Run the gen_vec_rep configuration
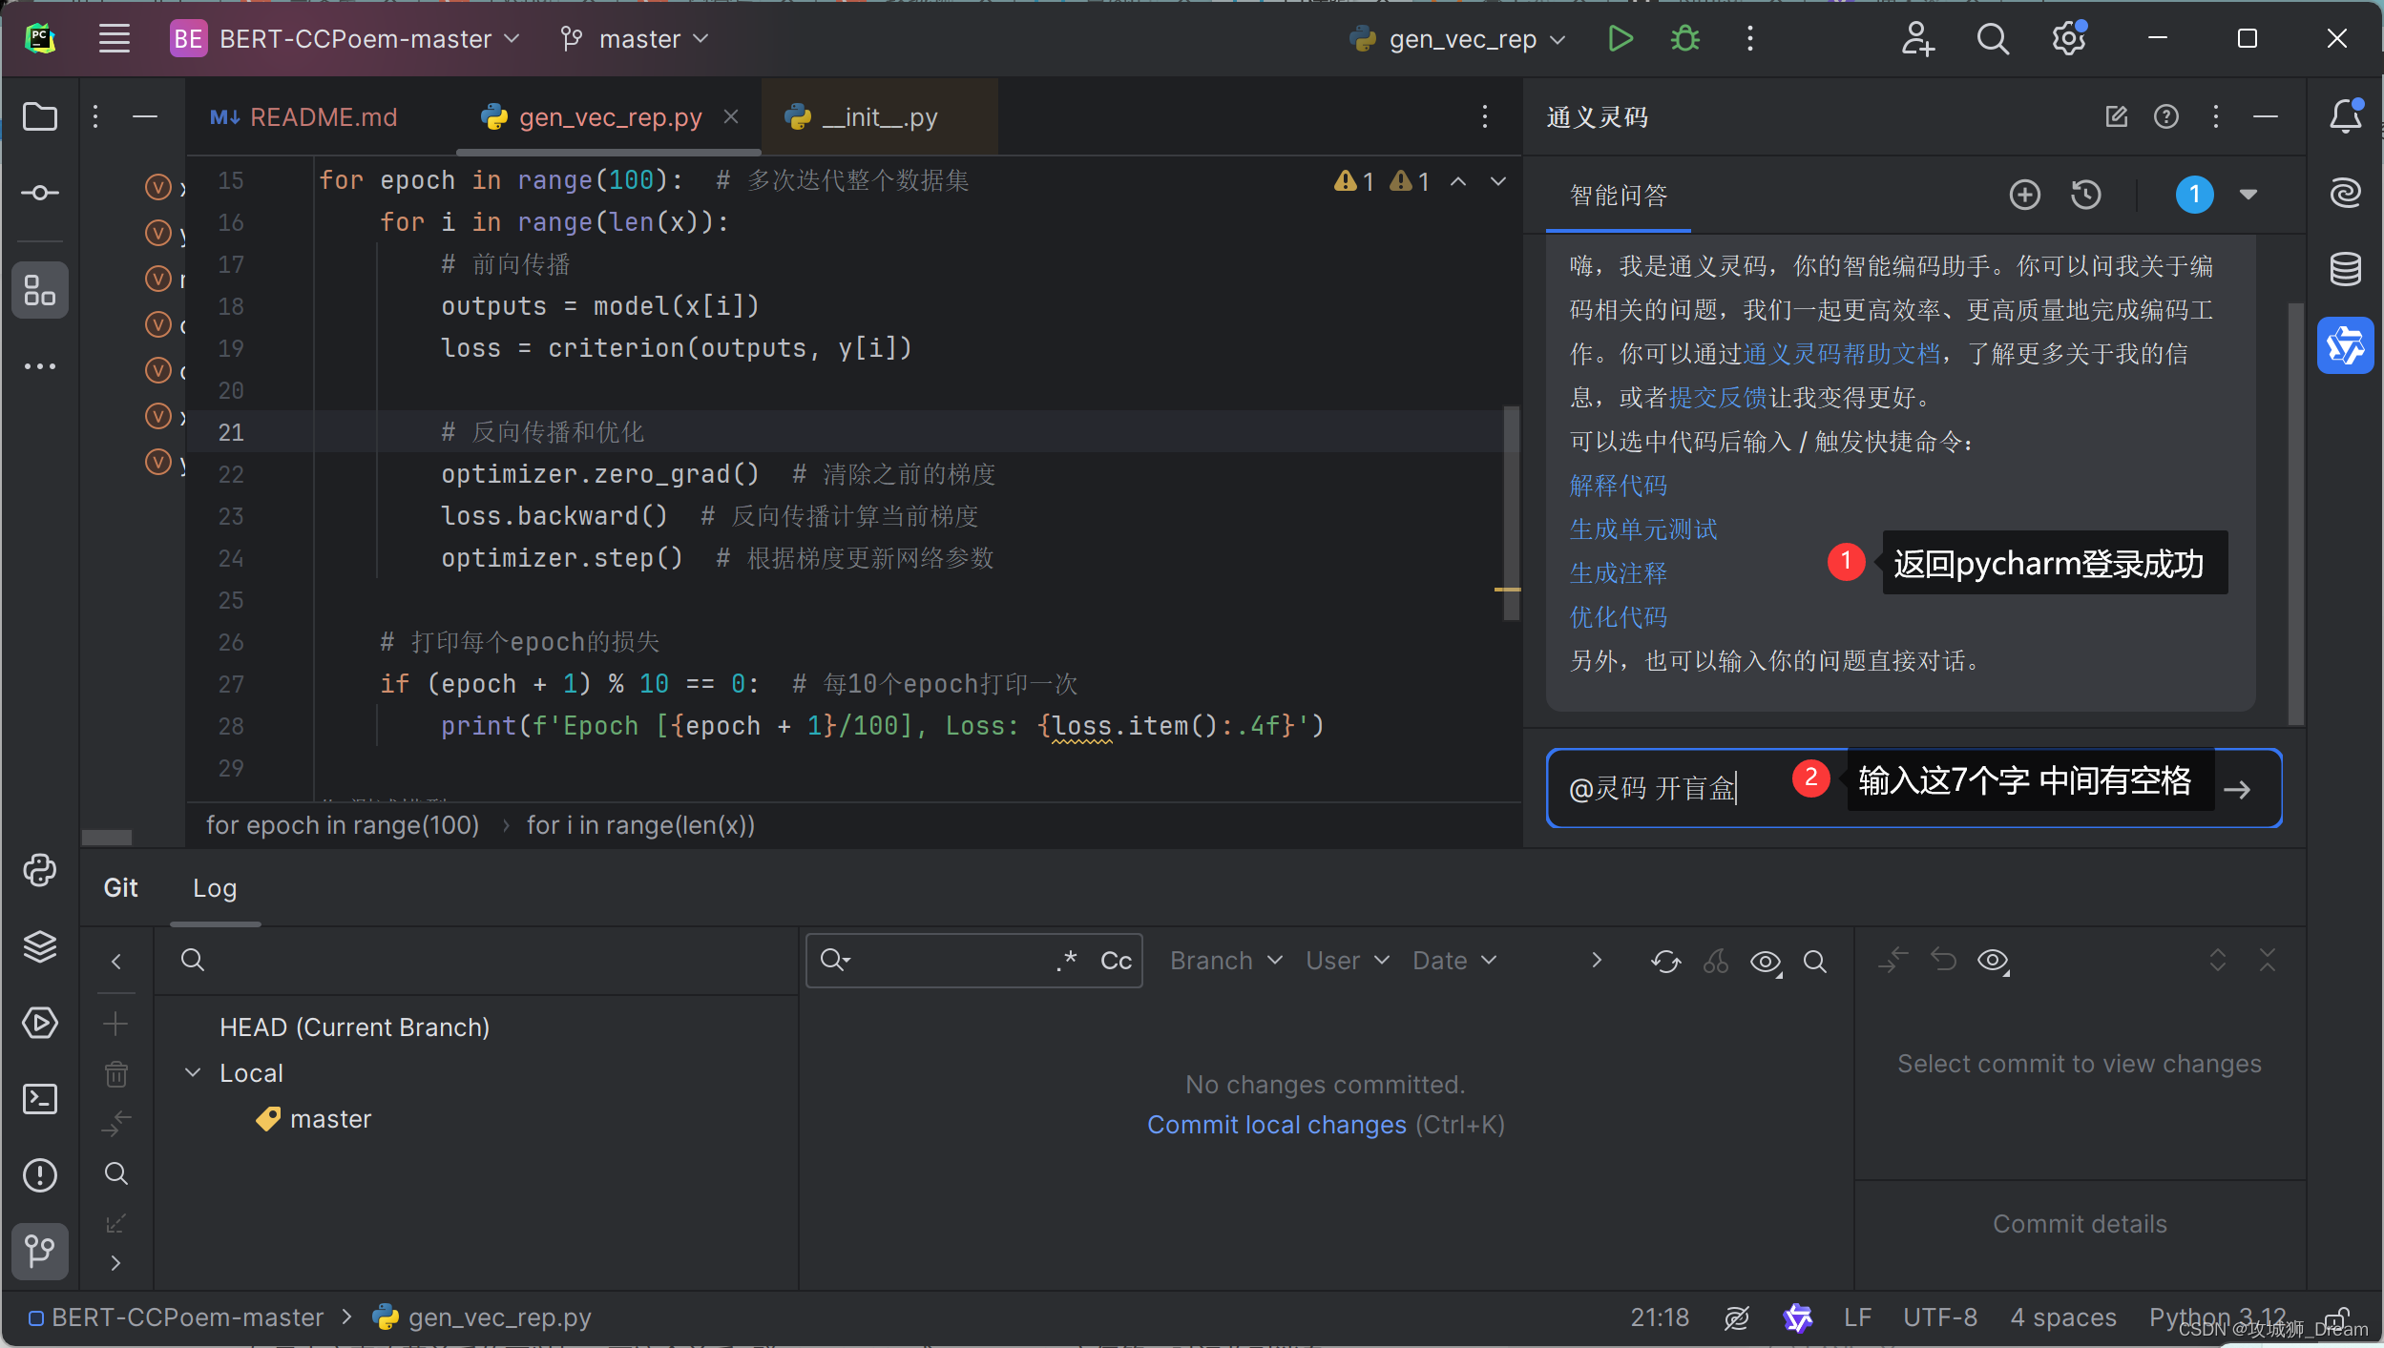 tap(1620, 39)
